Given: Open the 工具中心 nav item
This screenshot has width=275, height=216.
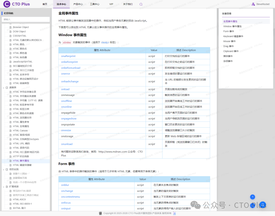Looking at the screenshot, I should coord(94,4).
